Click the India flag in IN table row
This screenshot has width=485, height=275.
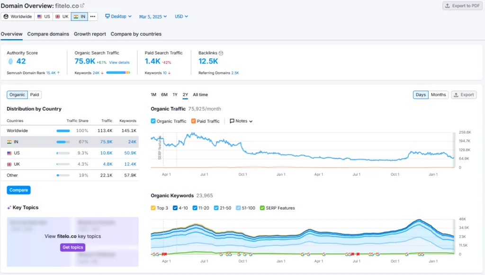coord(9,142)
